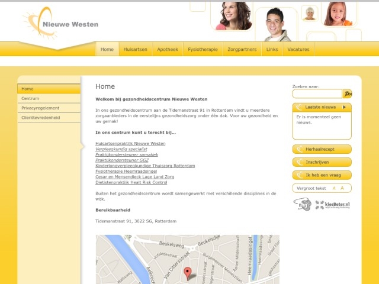Open the Vacatures tab

click(x=298, y=50)
